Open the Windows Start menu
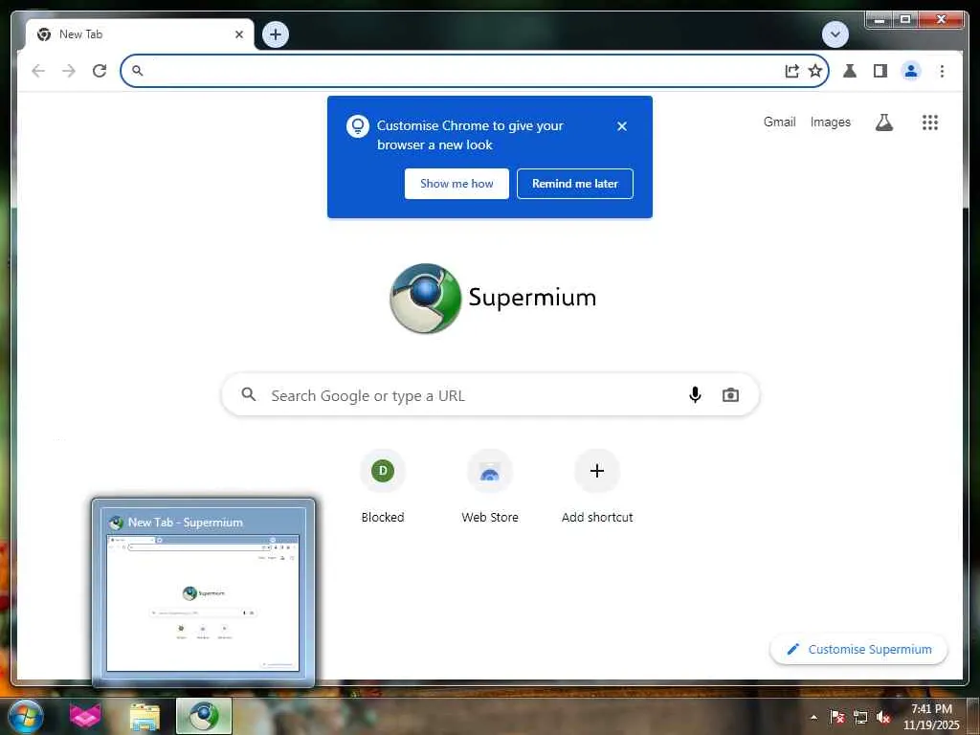 [26, 717]
